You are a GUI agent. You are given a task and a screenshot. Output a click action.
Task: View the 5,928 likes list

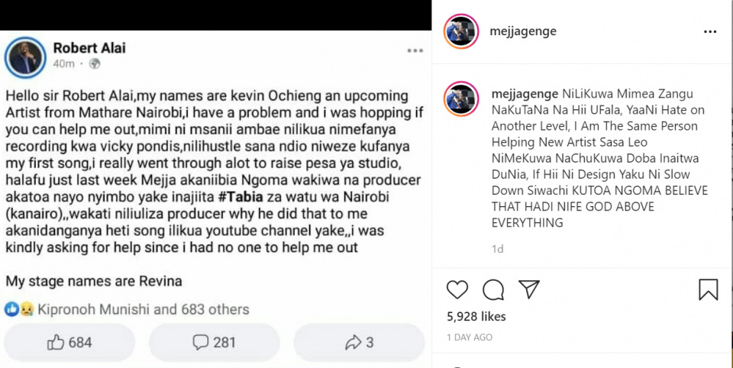click(x=476, y=316)
